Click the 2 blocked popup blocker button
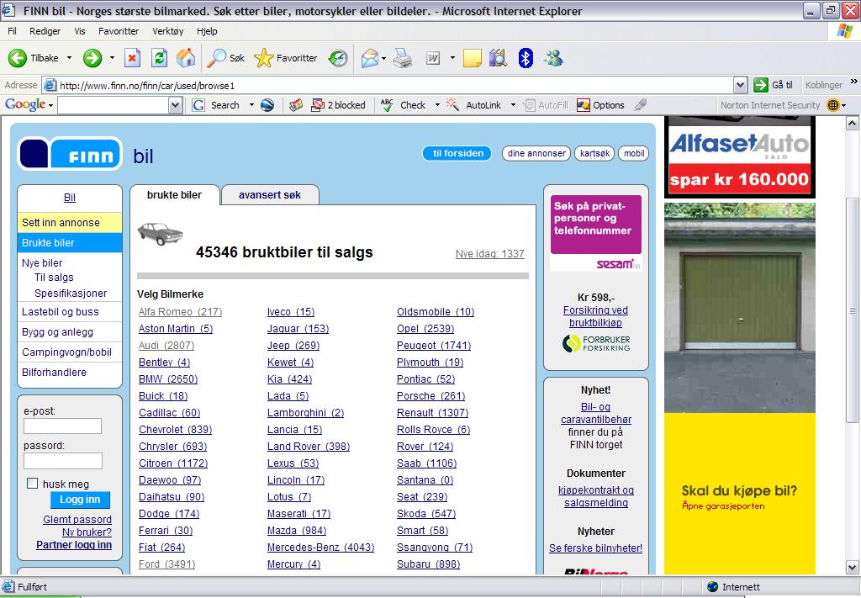 click(338, 105)
